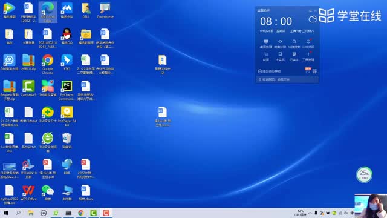
Task: Switch to green Camtasia editor on the taskbar
Action: coord(93,213)
